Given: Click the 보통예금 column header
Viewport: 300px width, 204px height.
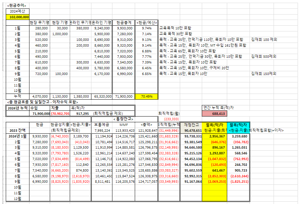Looking at the screenshot, I should coord(102,125).
